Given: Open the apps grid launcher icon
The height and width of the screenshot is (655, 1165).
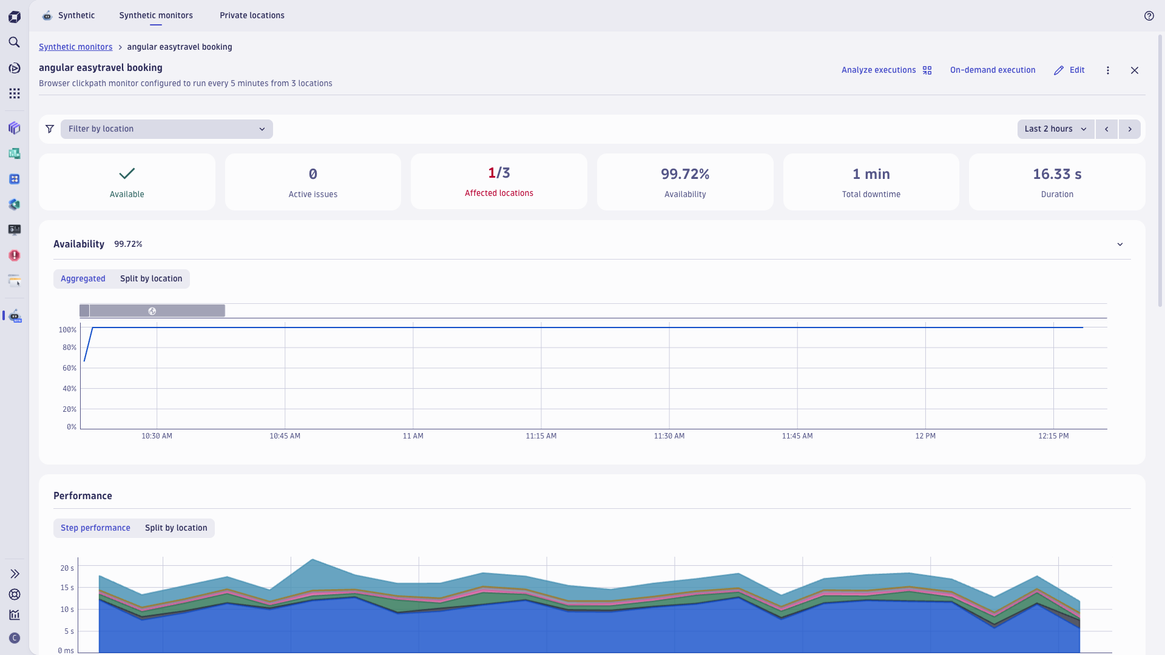Looking at the screenshot, I should click(x=15, y=93).
